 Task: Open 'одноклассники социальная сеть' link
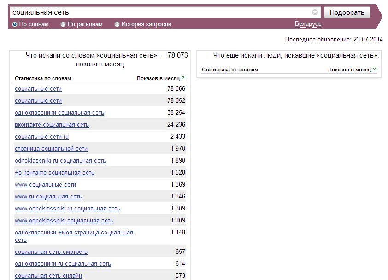[x=59, y=113]
